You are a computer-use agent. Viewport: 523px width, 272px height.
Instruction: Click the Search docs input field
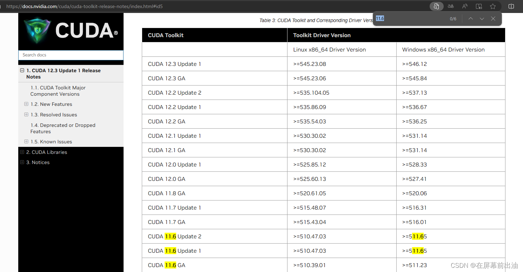point(70,55)
